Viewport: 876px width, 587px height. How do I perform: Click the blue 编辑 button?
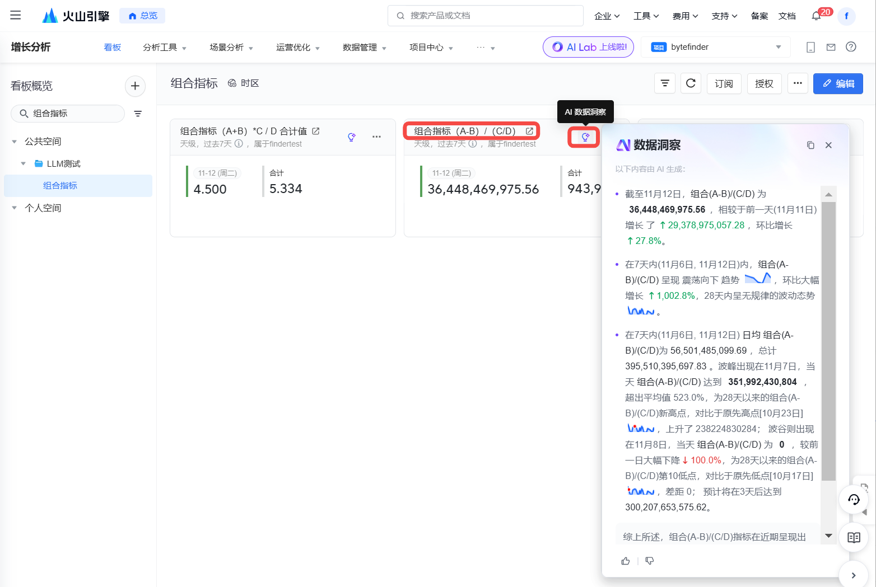point(838,83)
